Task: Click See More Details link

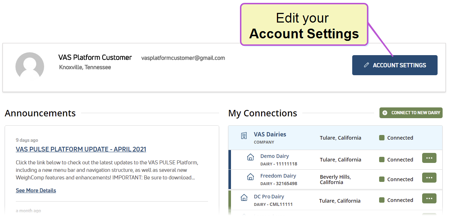Action: point(36,190)
